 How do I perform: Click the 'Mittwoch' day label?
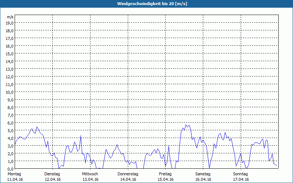click(x=90, y=174)
